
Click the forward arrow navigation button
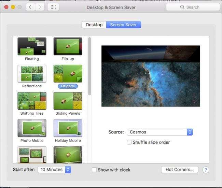(x=40, y=7)
